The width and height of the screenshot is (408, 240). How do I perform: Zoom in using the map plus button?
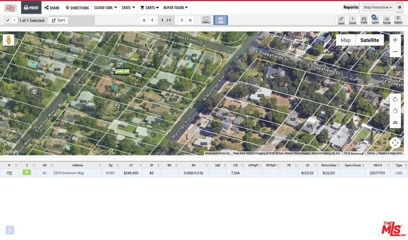[395, 40]
